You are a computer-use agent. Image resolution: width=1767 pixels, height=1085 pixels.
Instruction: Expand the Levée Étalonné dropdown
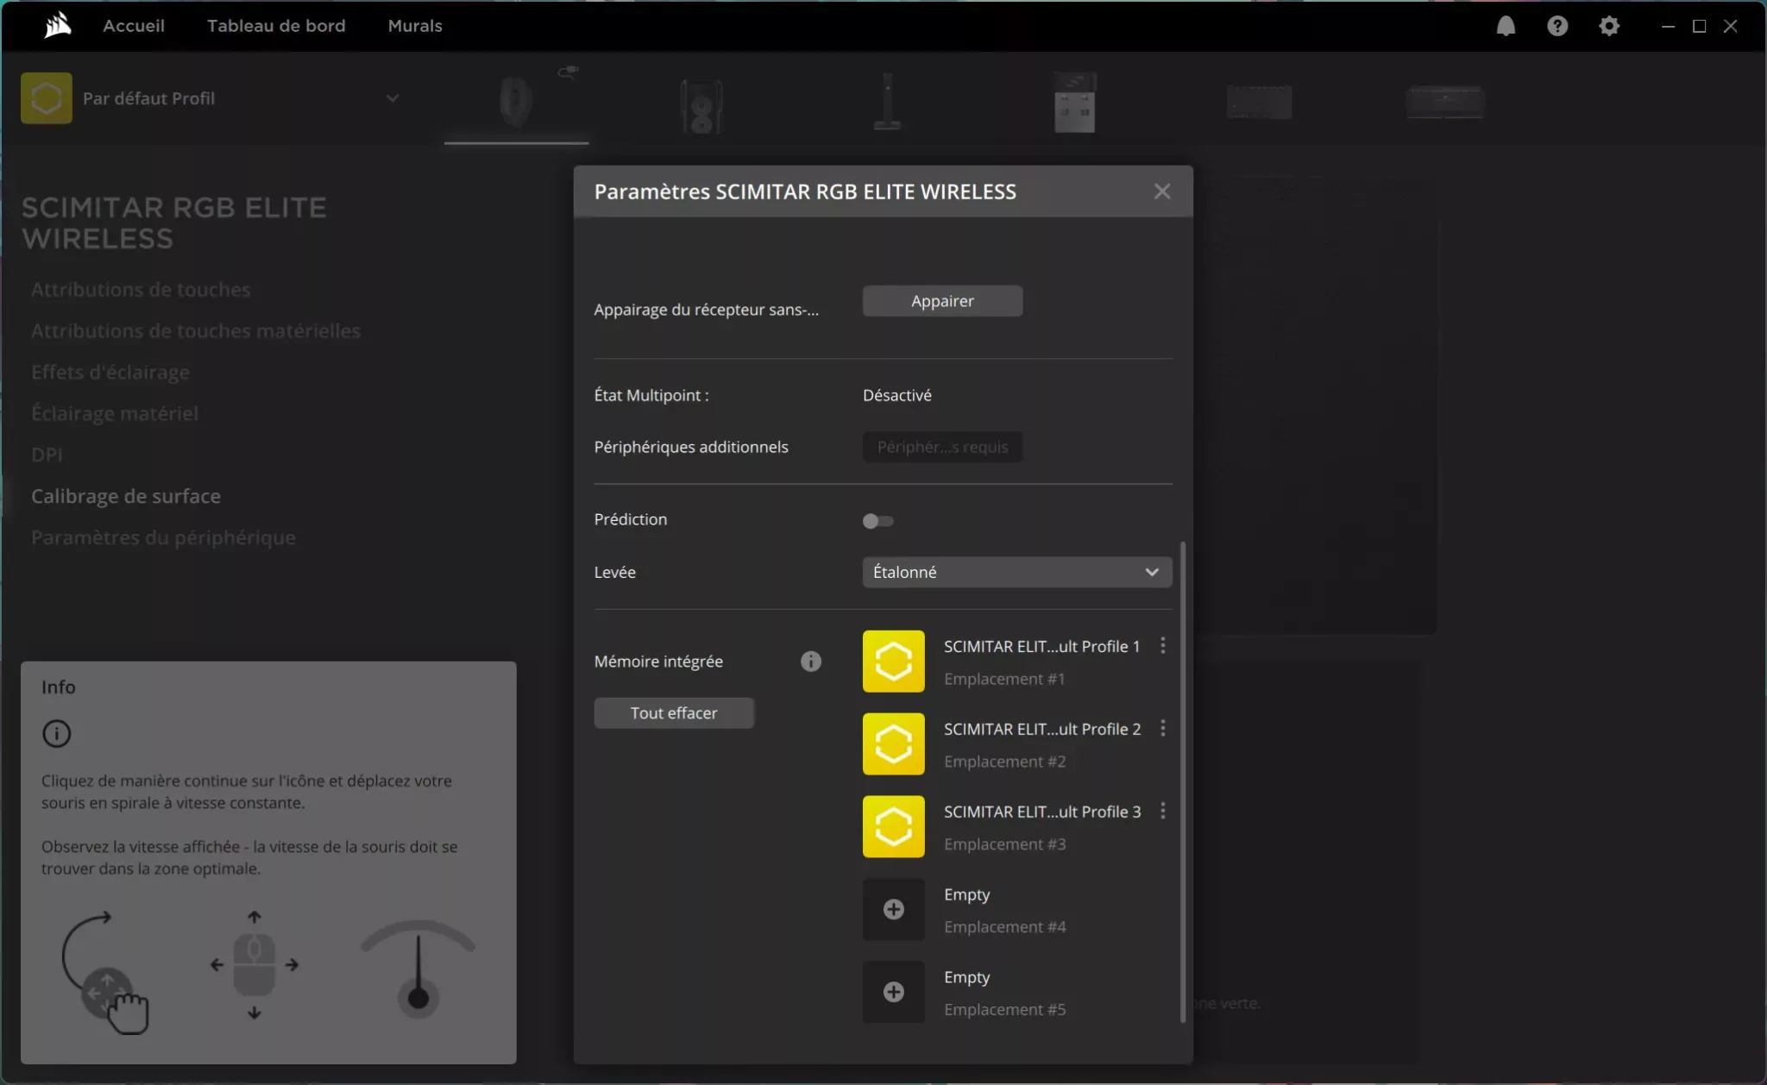(1016, 572)
